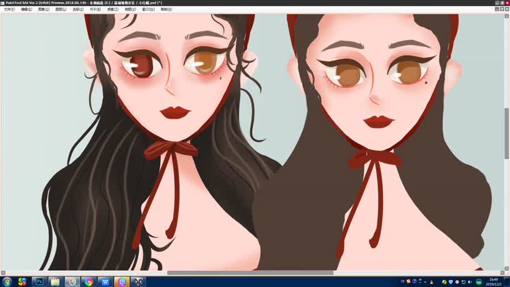Click the vertical scrollbar up arrow
This screenshot has width=510, height=287.
click(x=506, y=16)
